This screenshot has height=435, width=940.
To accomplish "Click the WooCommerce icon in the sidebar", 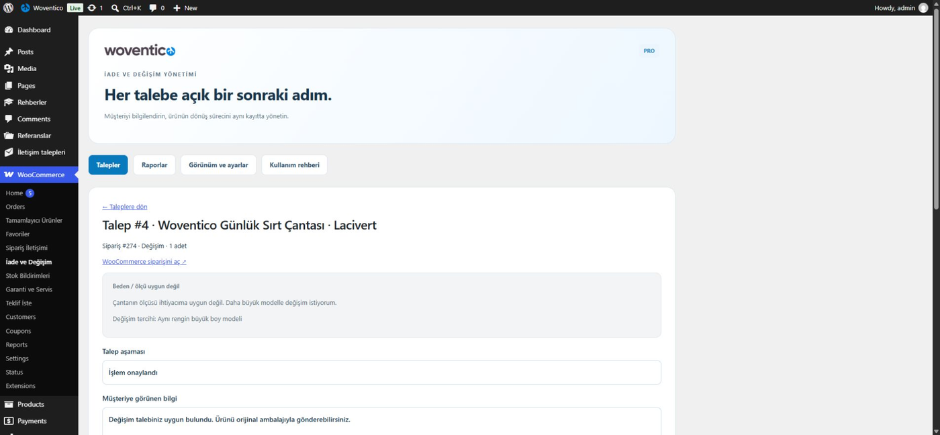I will (9, 175).
